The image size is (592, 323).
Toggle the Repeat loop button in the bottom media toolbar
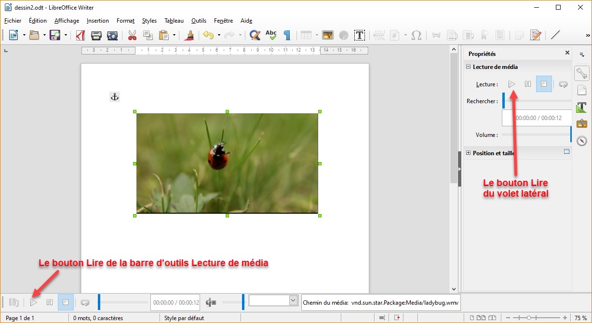tap(85, 302)
